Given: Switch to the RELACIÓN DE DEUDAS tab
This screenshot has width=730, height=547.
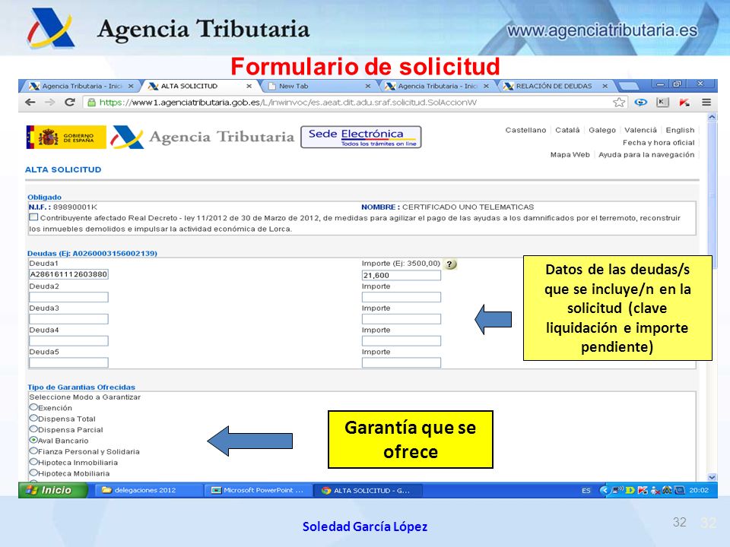Looking at the screenshot, I should click(x=556, y=86).
